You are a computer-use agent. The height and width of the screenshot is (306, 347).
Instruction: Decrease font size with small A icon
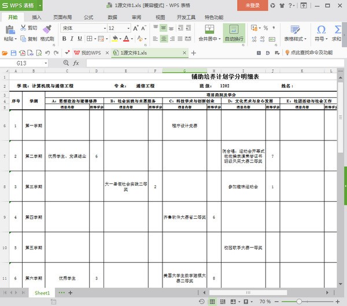143,28
